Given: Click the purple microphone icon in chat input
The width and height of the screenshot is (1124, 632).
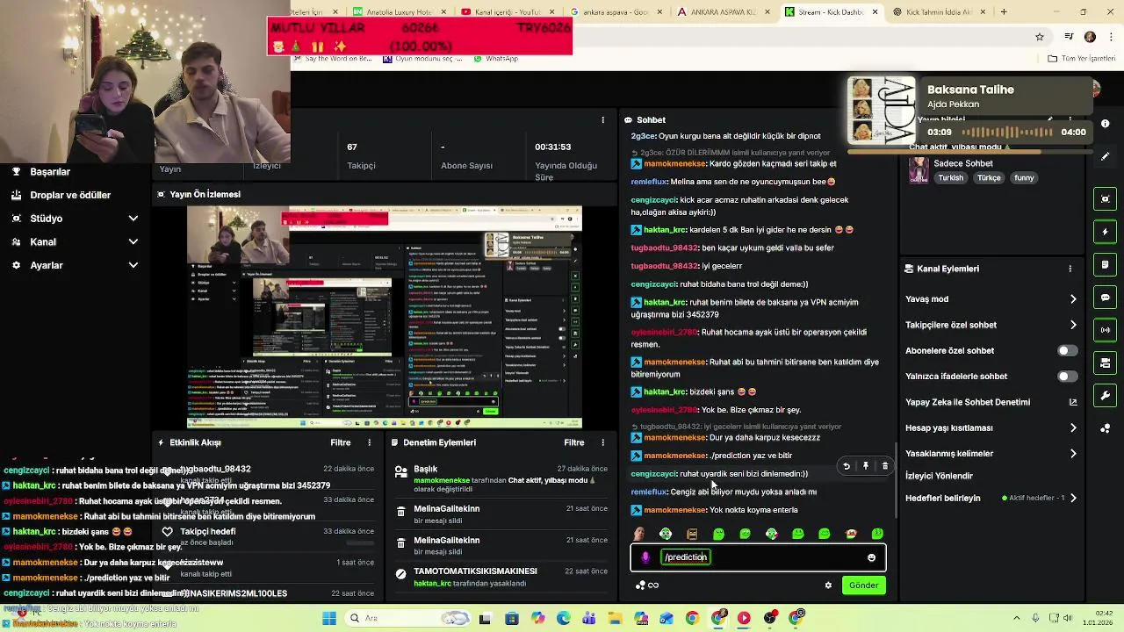Looking at the screenshot, I should (645, 557).
